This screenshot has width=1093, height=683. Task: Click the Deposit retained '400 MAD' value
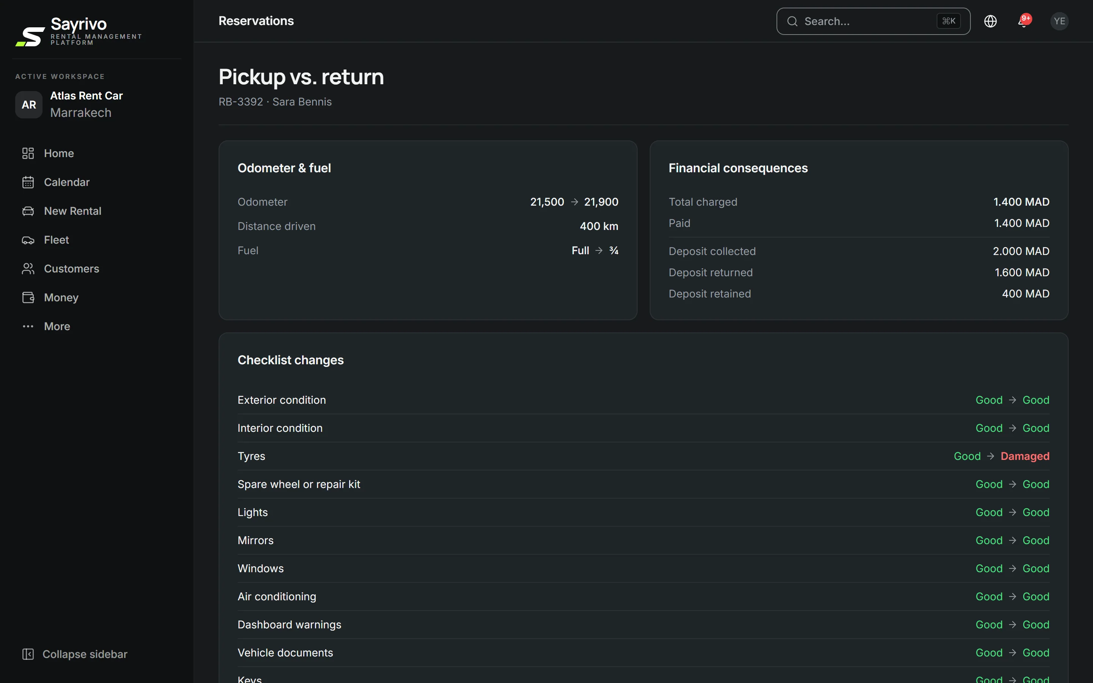[1025, 294]
